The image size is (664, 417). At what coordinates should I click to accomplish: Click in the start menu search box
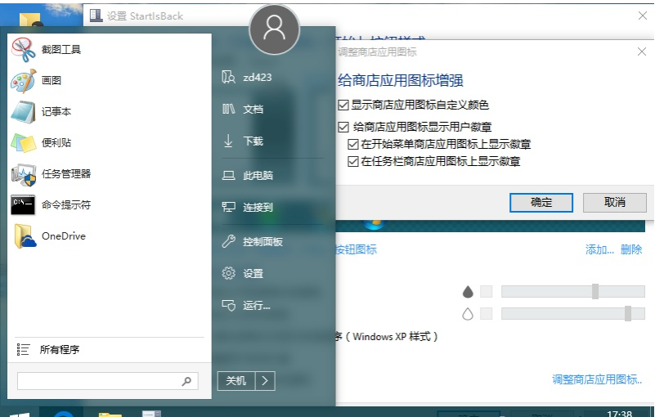click(108, 381)
